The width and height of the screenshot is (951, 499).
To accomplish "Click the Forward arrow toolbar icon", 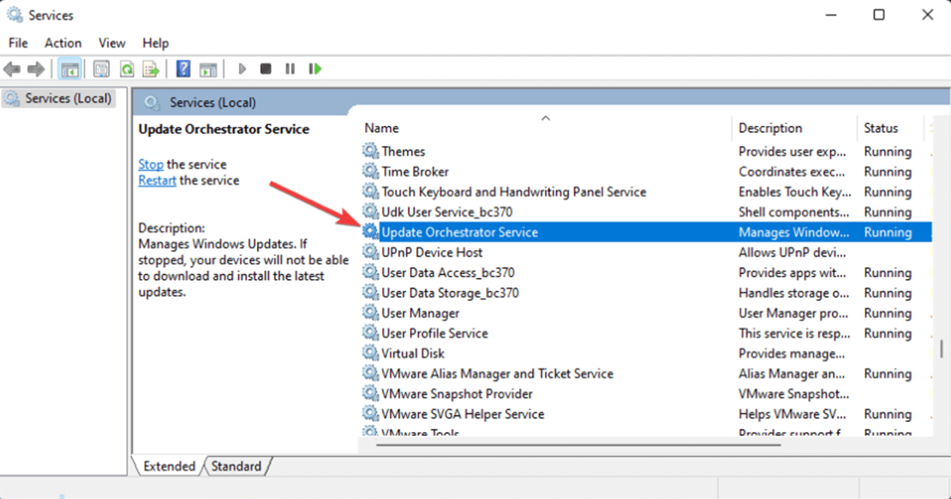I will click(x=36, y=69).
